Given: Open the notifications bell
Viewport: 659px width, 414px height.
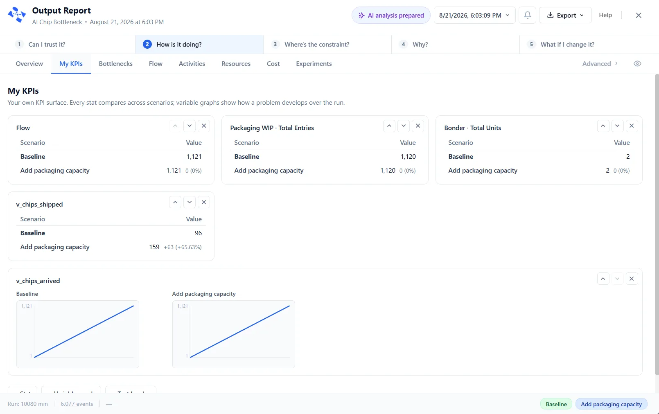Looking at the screenshot, I should 528,15.
